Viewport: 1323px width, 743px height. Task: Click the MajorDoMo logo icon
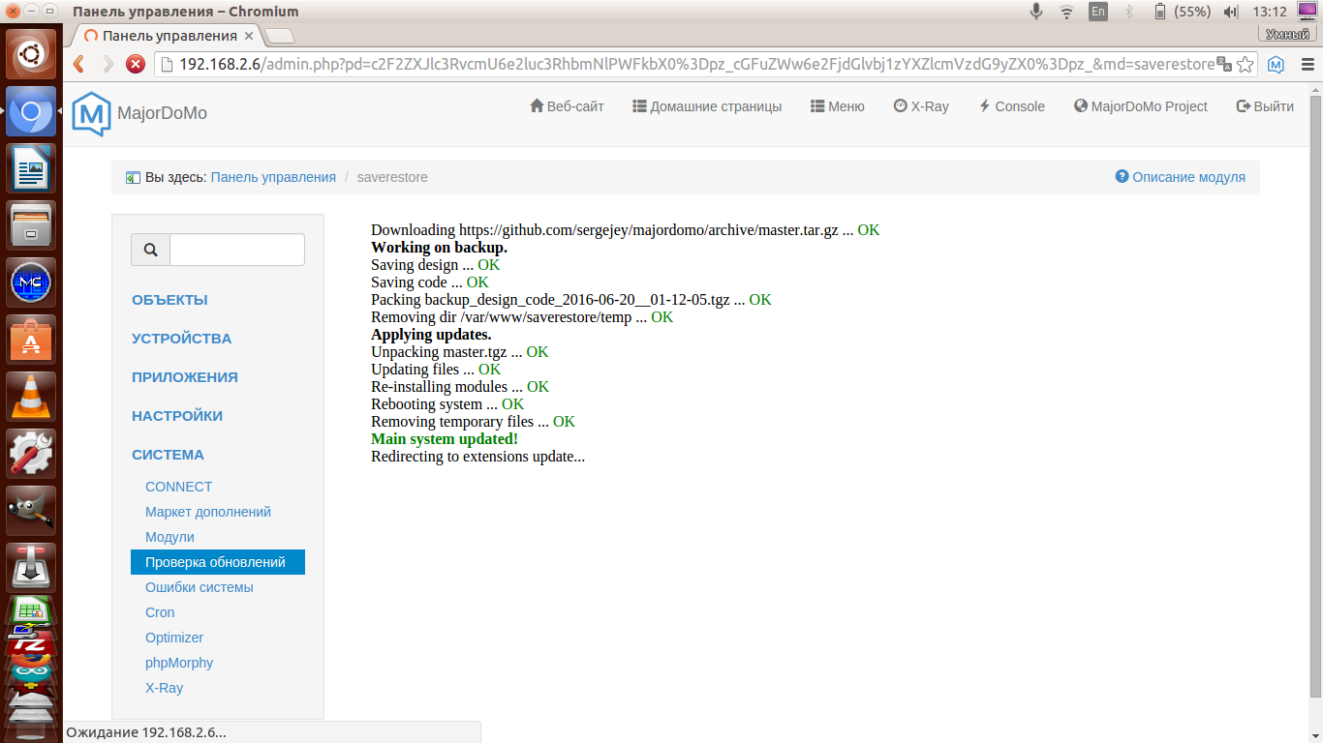pos(92,113)
